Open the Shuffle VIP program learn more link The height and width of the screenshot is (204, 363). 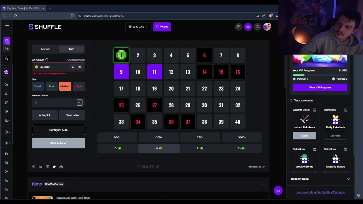pos(320,192)
